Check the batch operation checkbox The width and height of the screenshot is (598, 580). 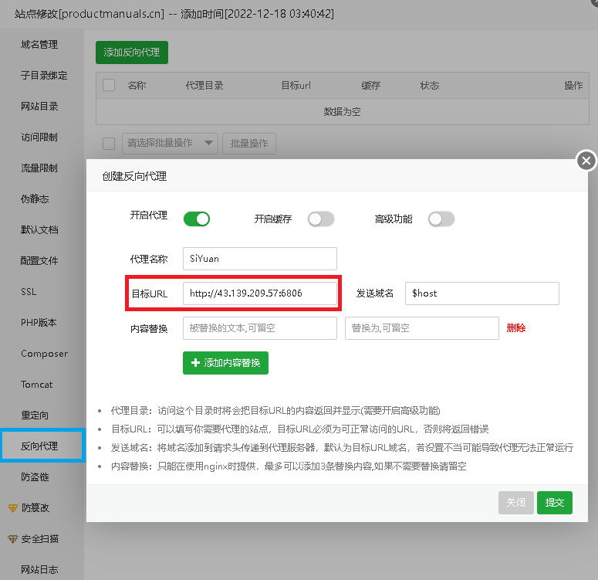click(x=109, y=144)
